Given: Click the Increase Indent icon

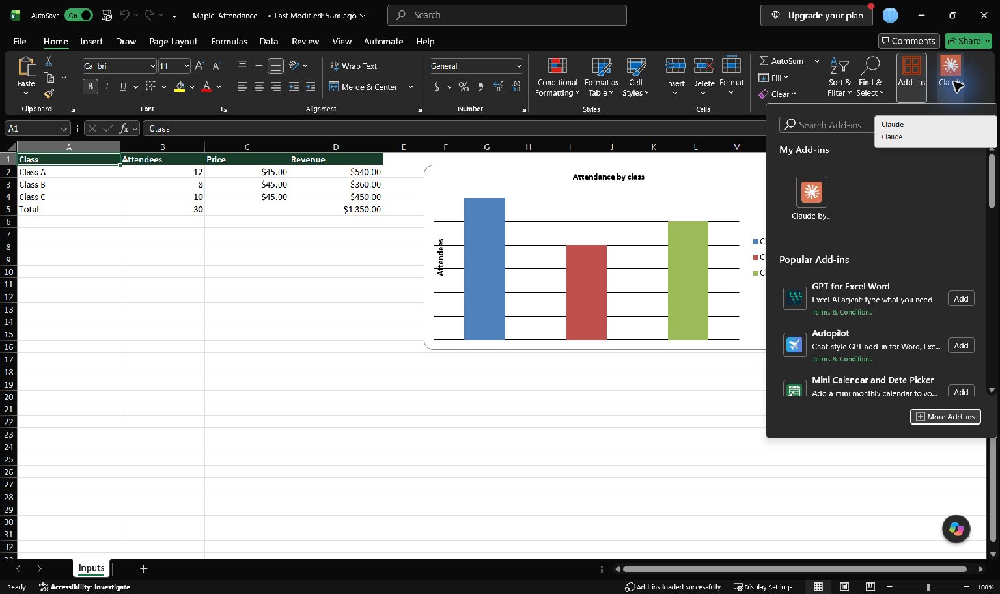Looking at the screenshot, I should coord(311,87).
